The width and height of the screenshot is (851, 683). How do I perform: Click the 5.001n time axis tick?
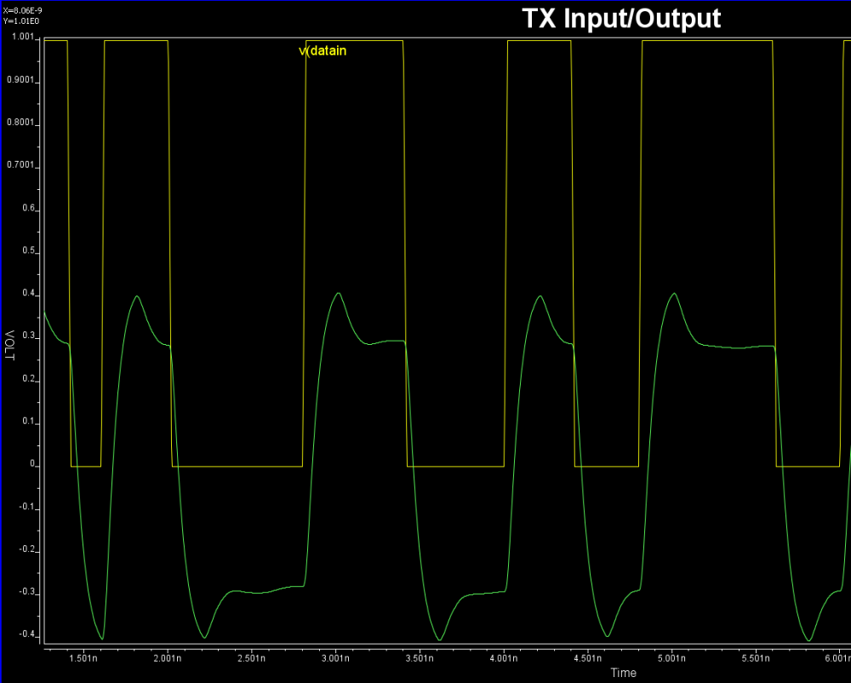click(673, 658)
